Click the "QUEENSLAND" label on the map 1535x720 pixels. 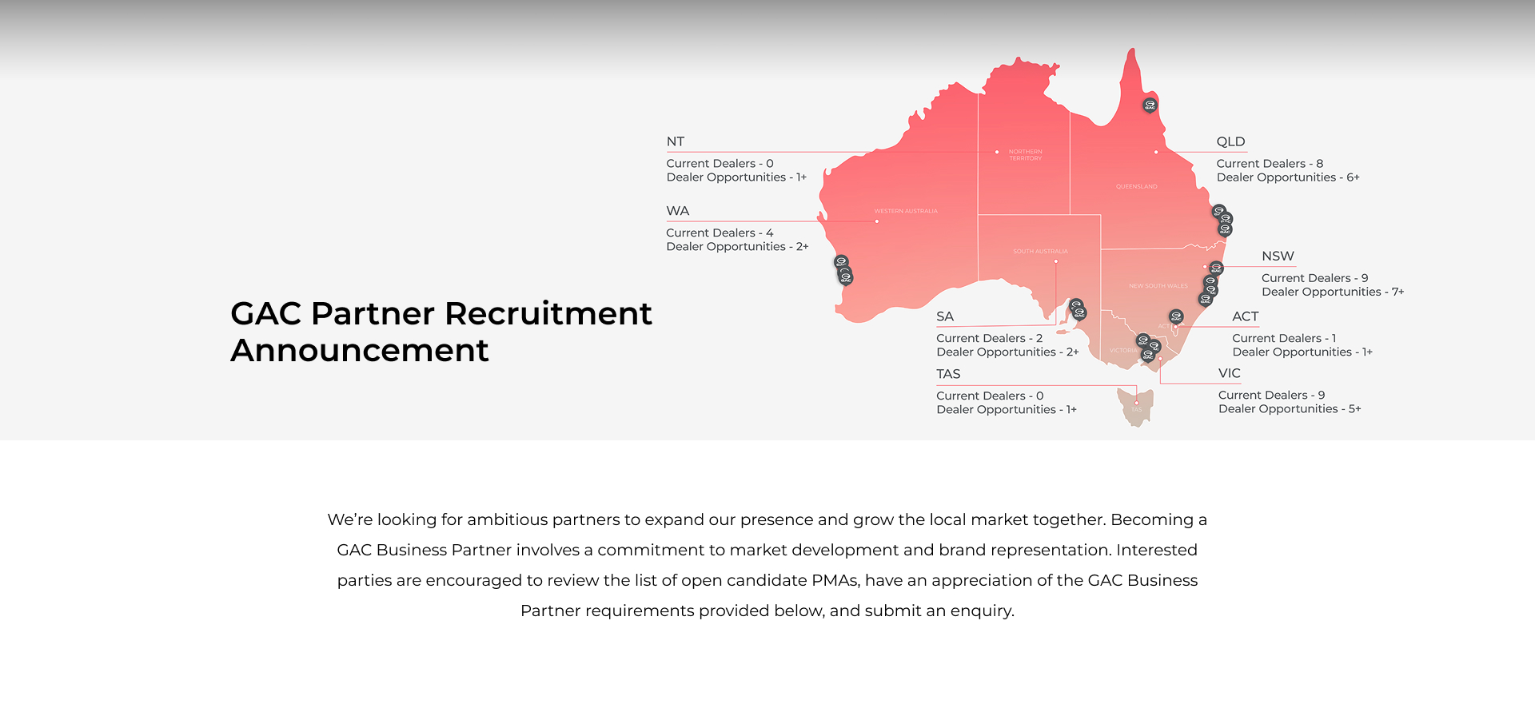point(1136,187)
